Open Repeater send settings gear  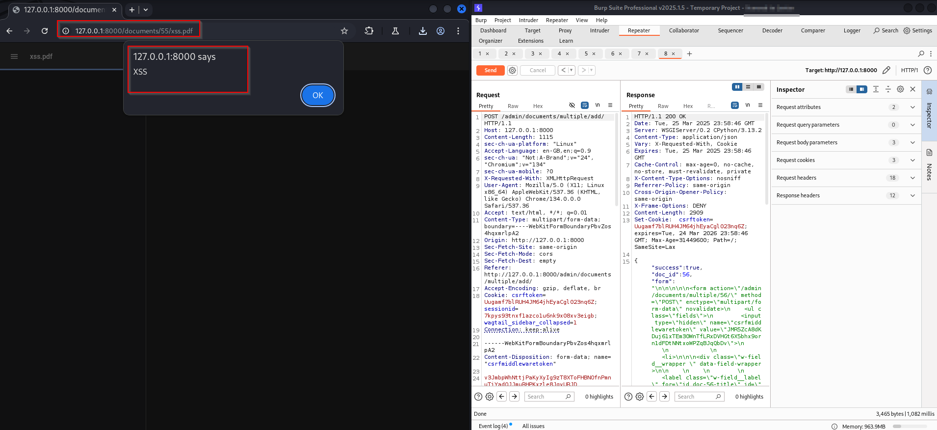click(513, 70)
